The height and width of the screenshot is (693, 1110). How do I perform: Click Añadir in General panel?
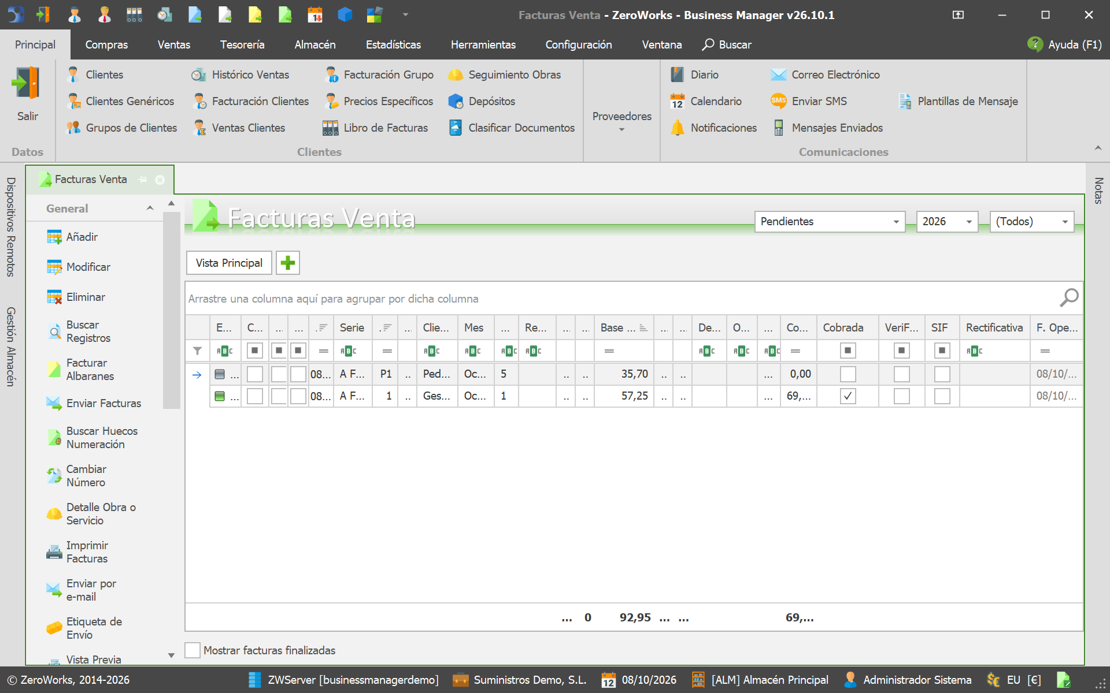point(72,237)
